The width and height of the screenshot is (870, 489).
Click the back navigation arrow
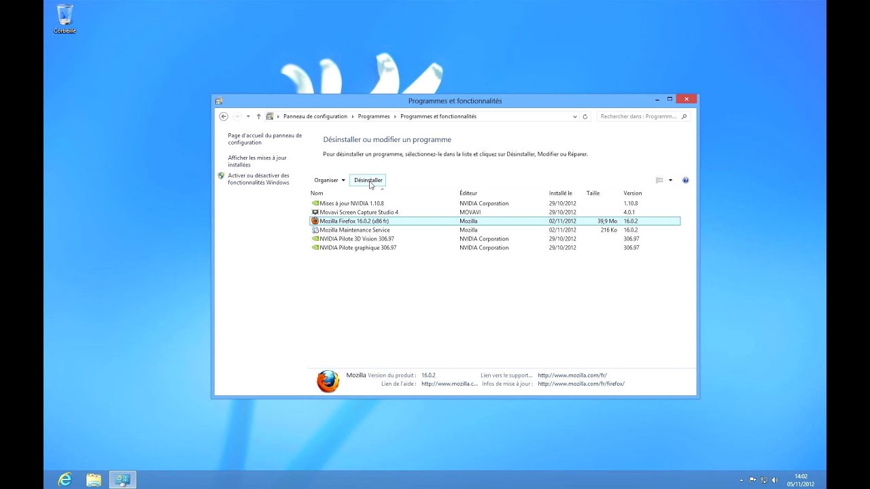point(224,116)
